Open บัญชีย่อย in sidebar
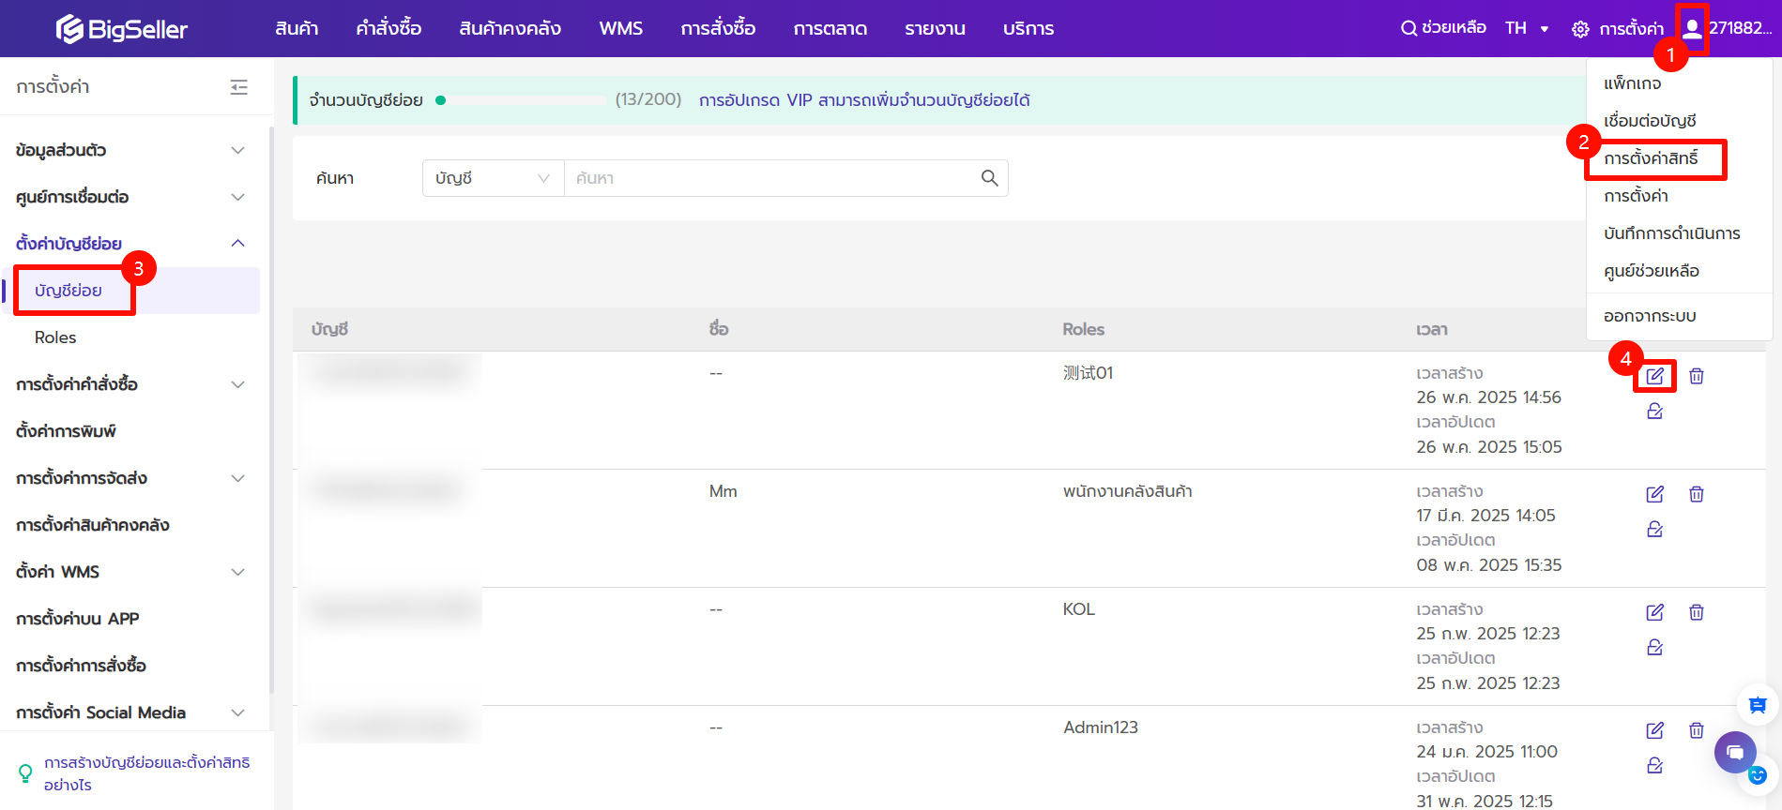 click(69, 291)
